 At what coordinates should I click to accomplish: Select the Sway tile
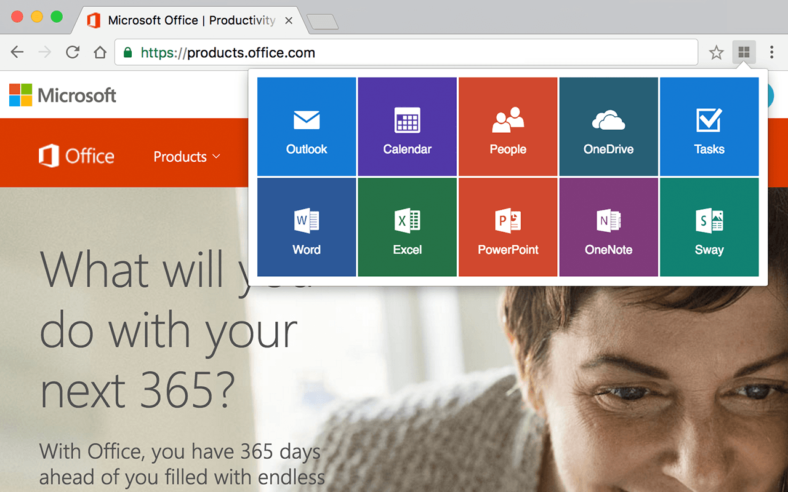(x=709, y=228)
